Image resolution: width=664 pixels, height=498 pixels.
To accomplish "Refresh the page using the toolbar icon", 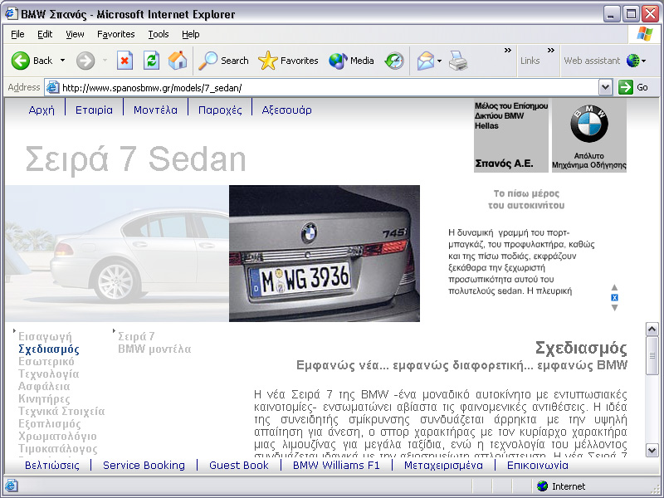I will (x=151, y=61).
